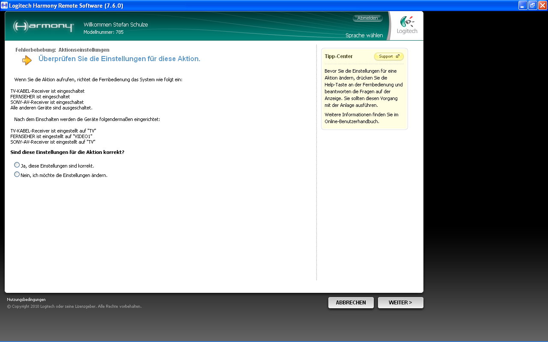The width and height of the screenshot is (548, 342).
Task: Close the Logitech Harmony Remote Software window
Action: coord(542,5)
